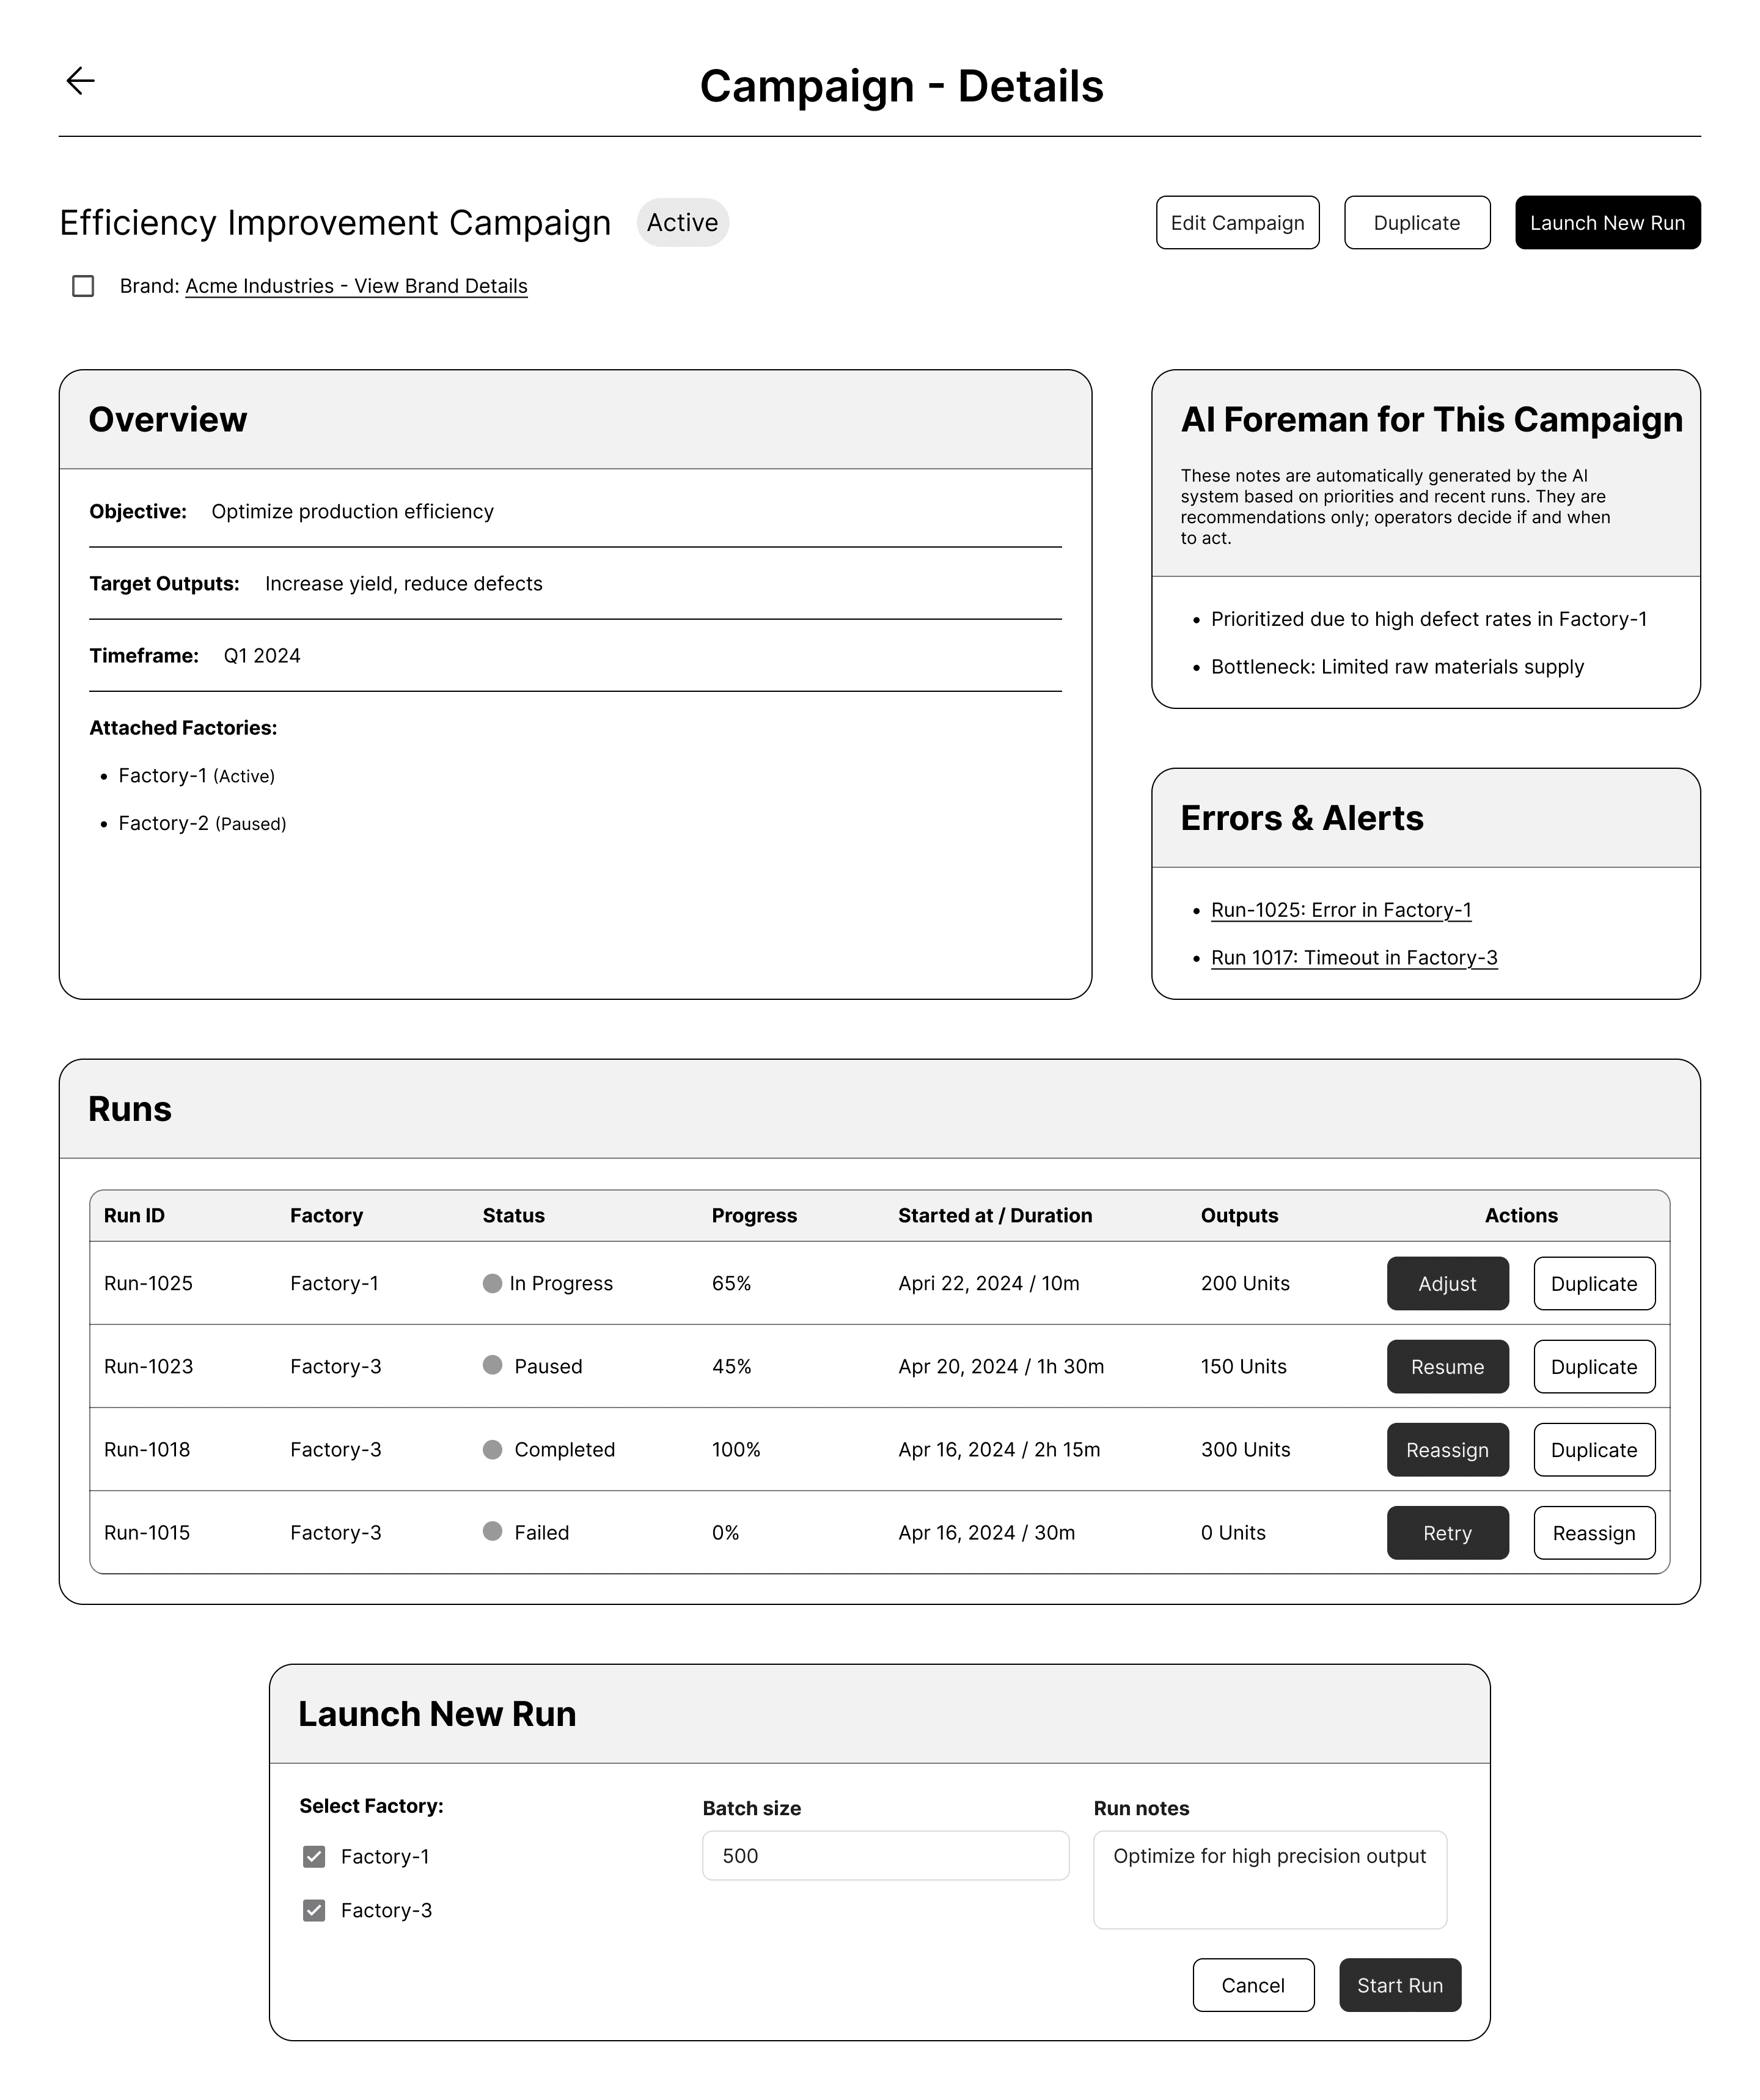Click the top Duplicate campaign button

(x=1416, y=223)
